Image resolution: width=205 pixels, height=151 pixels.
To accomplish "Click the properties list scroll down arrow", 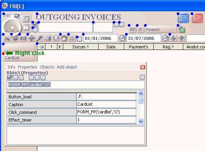I will click(141, 121).
